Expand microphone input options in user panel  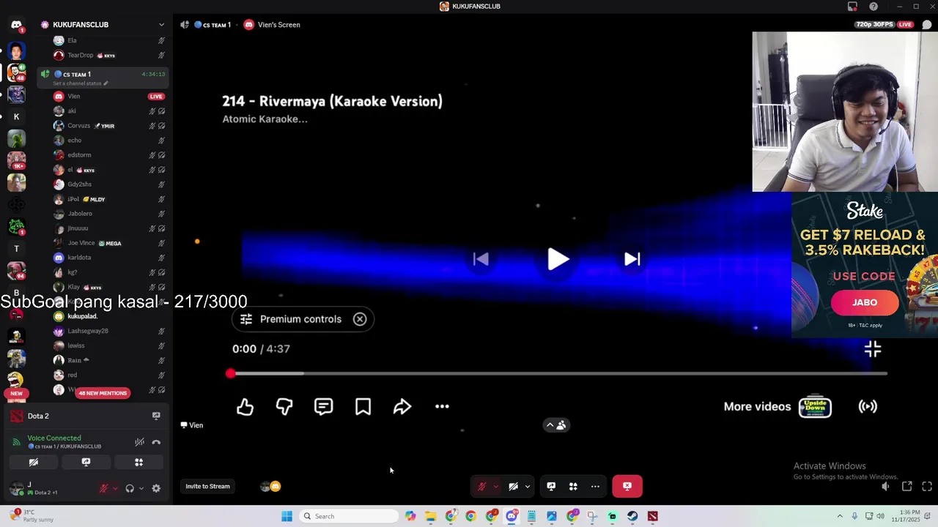click(x=115, y=488)
